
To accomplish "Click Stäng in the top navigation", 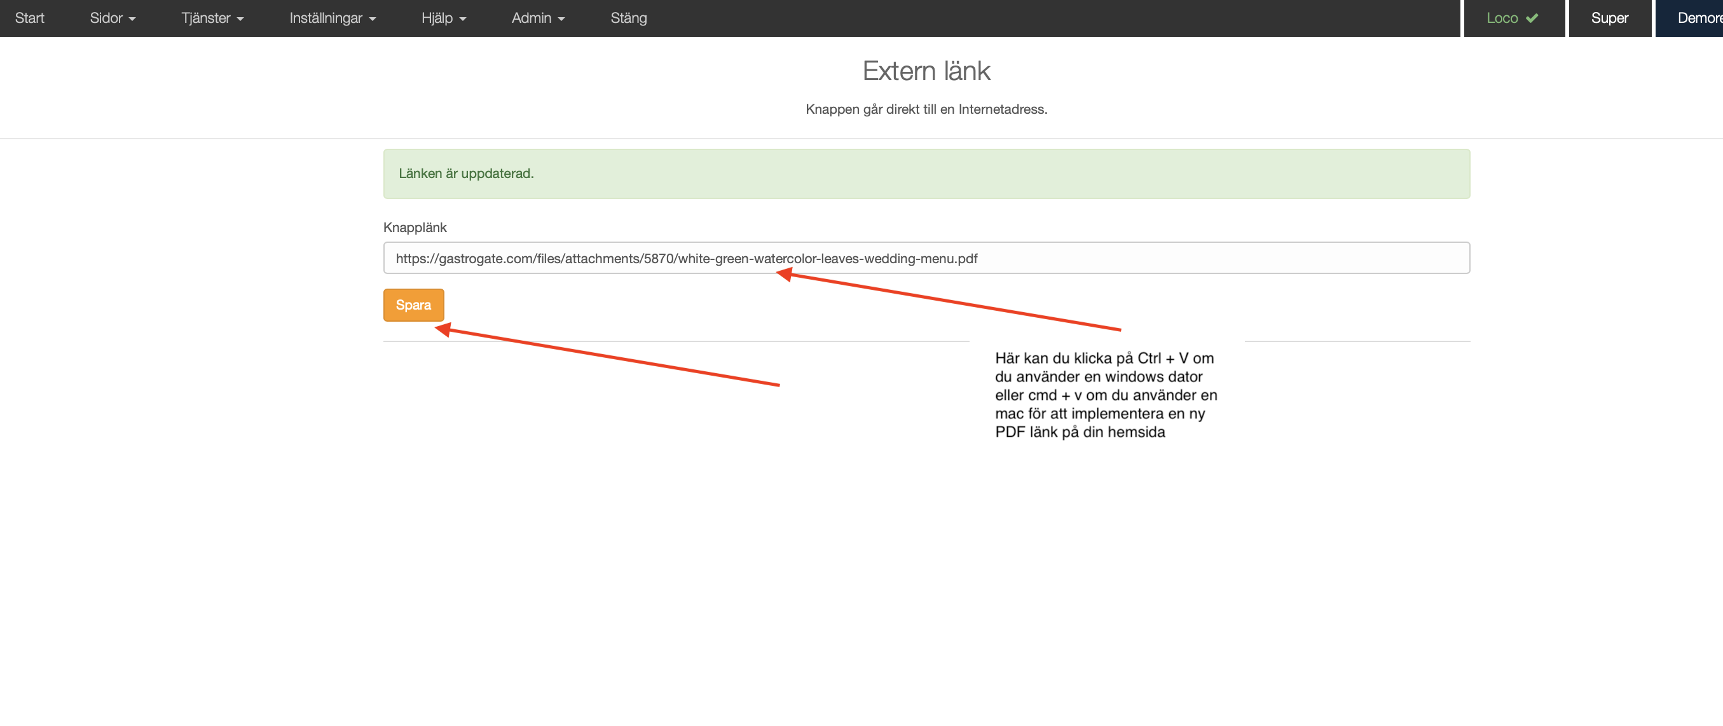I will 629,18.
